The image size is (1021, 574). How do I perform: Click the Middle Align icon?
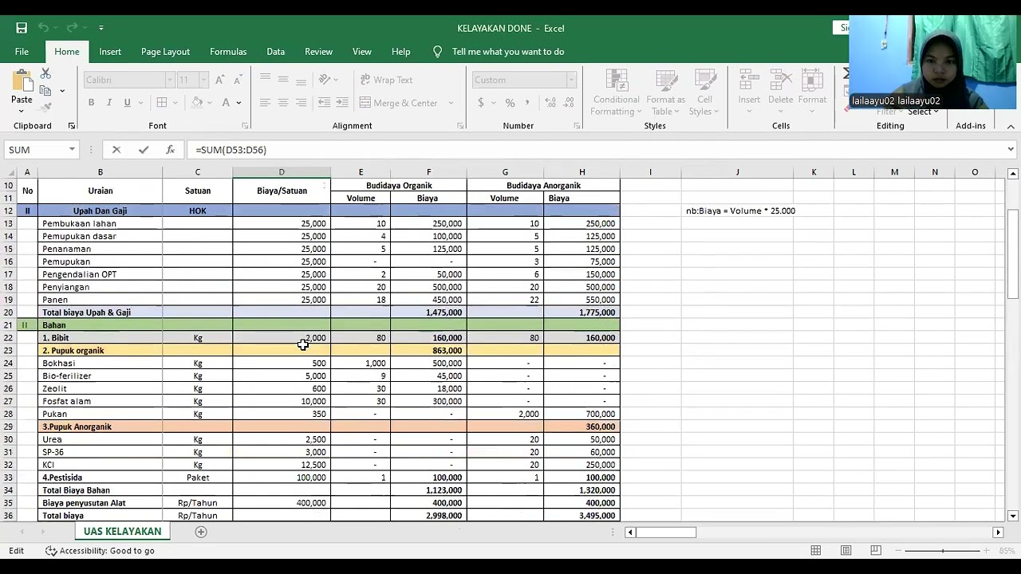(x=282, y=80)
